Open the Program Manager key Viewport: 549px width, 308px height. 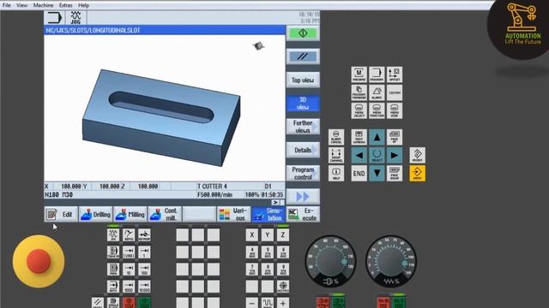pos(359,92)
